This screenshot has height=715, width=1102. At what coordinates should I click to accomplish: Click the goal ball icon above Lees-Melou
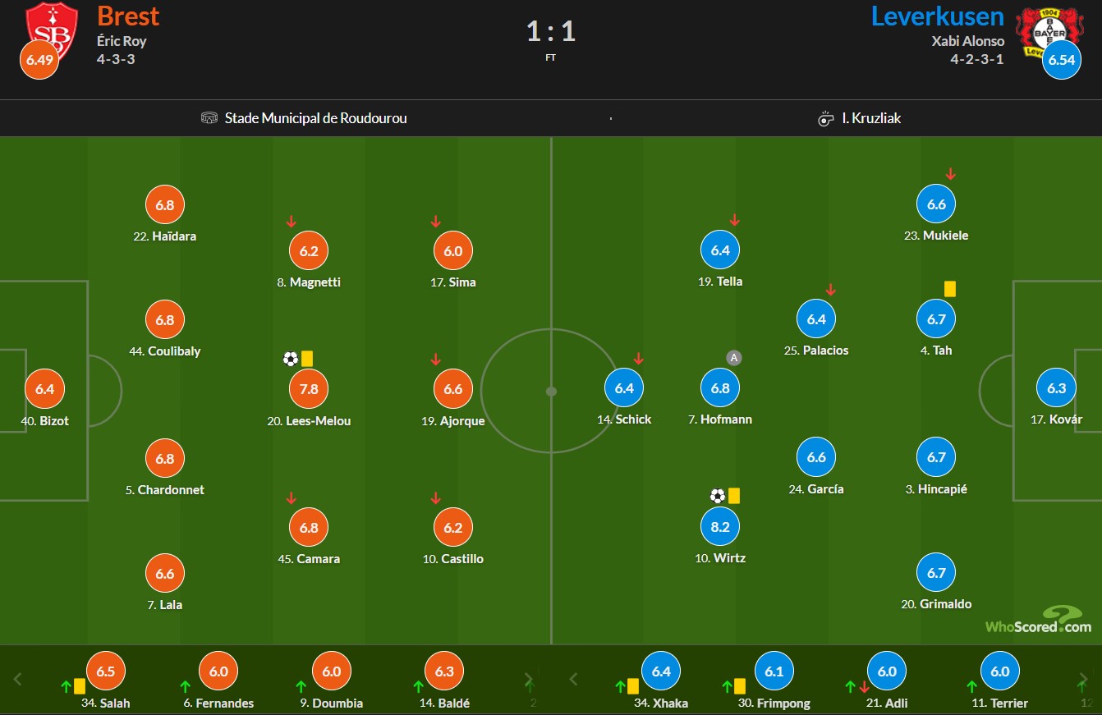point(290,359)
